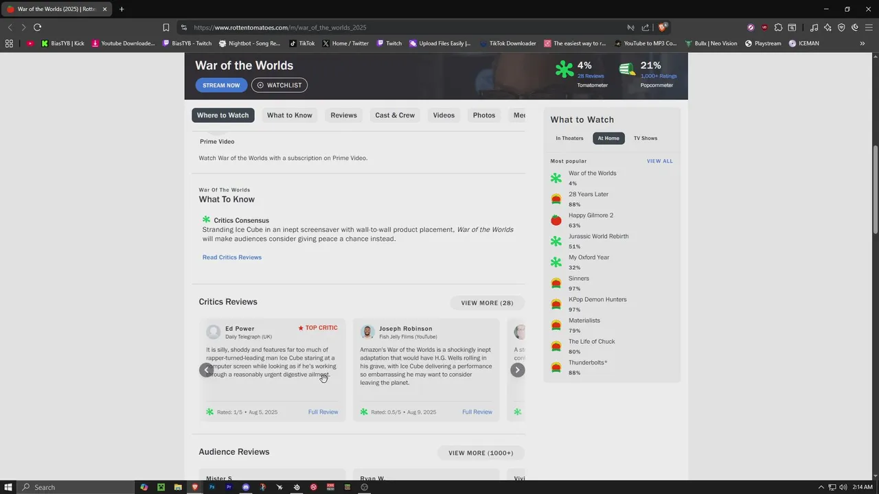This screenshot has width=879, height=494.
Task: Open Discord from the taskbar
Action: click(246, 487)
